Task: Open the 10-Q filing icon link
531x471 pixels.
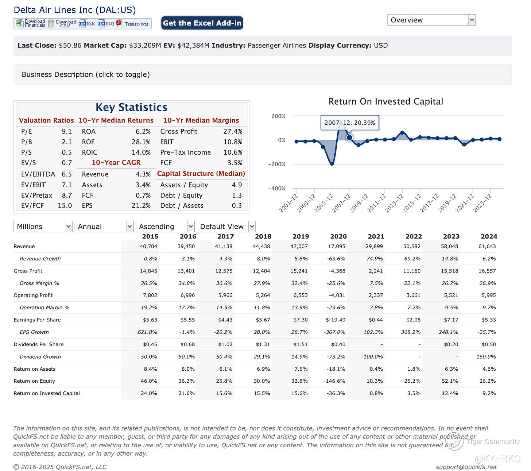Action: tap(106, 24)
